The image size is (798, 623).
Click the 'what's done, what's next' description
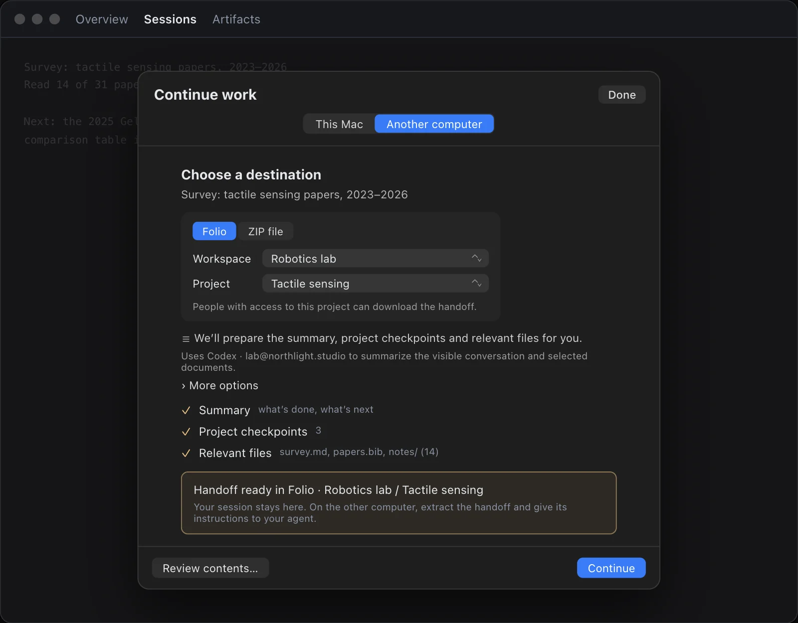pyautogui.click(x=316, y=410)
